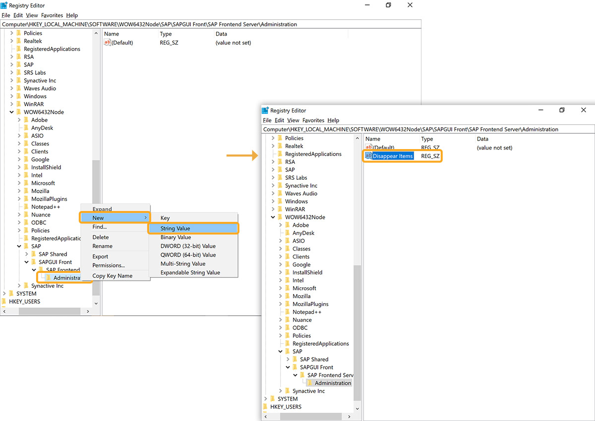Expand WinRAR node in left window tree

11,104
